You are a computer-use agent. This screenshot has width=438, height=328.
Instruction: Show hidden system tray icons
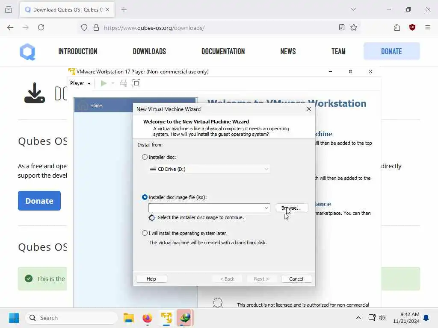pyautogui.click(x=358, y=318)
